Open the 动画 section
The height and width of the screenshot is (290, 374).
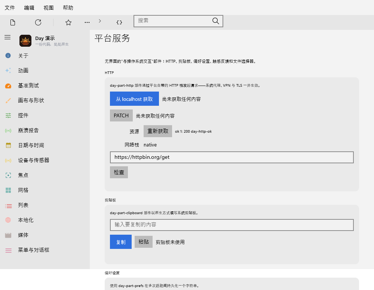click(x=45, y=71)
